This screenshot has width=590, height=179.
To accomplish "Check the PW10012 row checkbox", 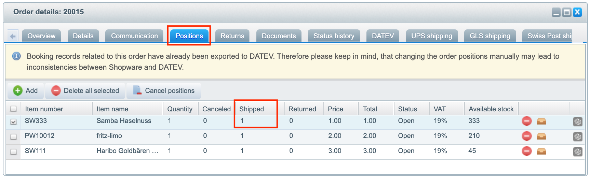I will (13, 137).
